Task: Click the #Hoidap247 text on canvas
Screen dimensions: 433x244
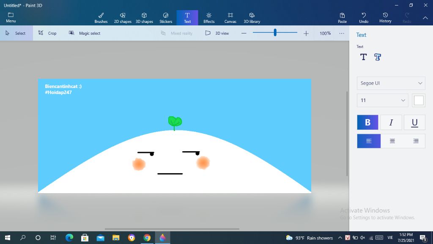Action: (x=58, y=92)
